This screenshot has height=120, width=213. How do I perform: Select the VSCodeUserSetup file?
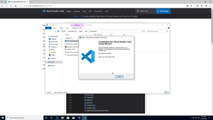point(72,41)
